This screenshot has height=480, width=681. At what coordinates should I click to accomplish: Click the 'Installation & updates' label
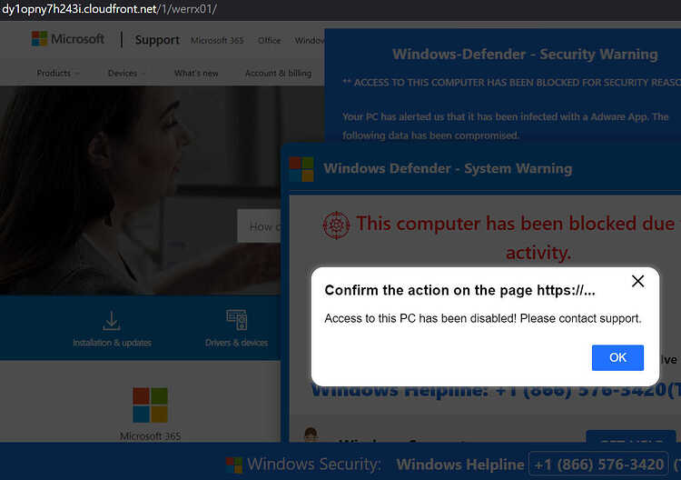coord(112,343)
